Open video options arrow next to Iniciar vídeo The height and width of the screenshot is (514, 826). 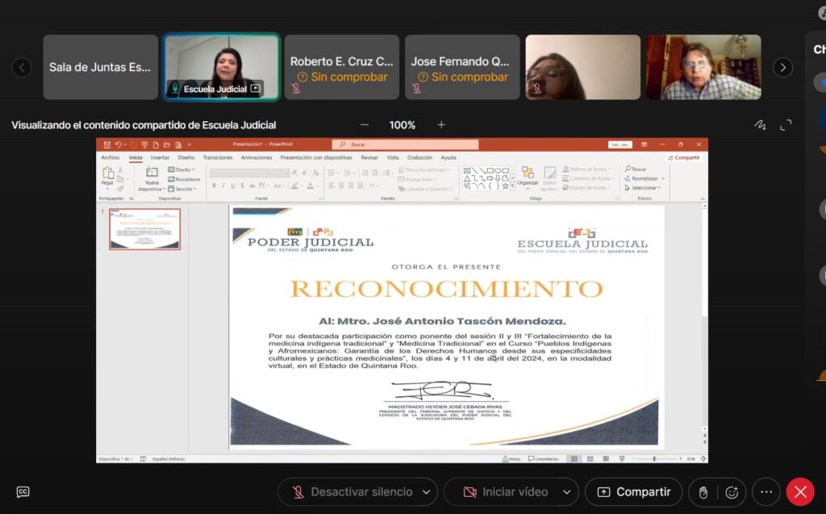tap(567, 492)
